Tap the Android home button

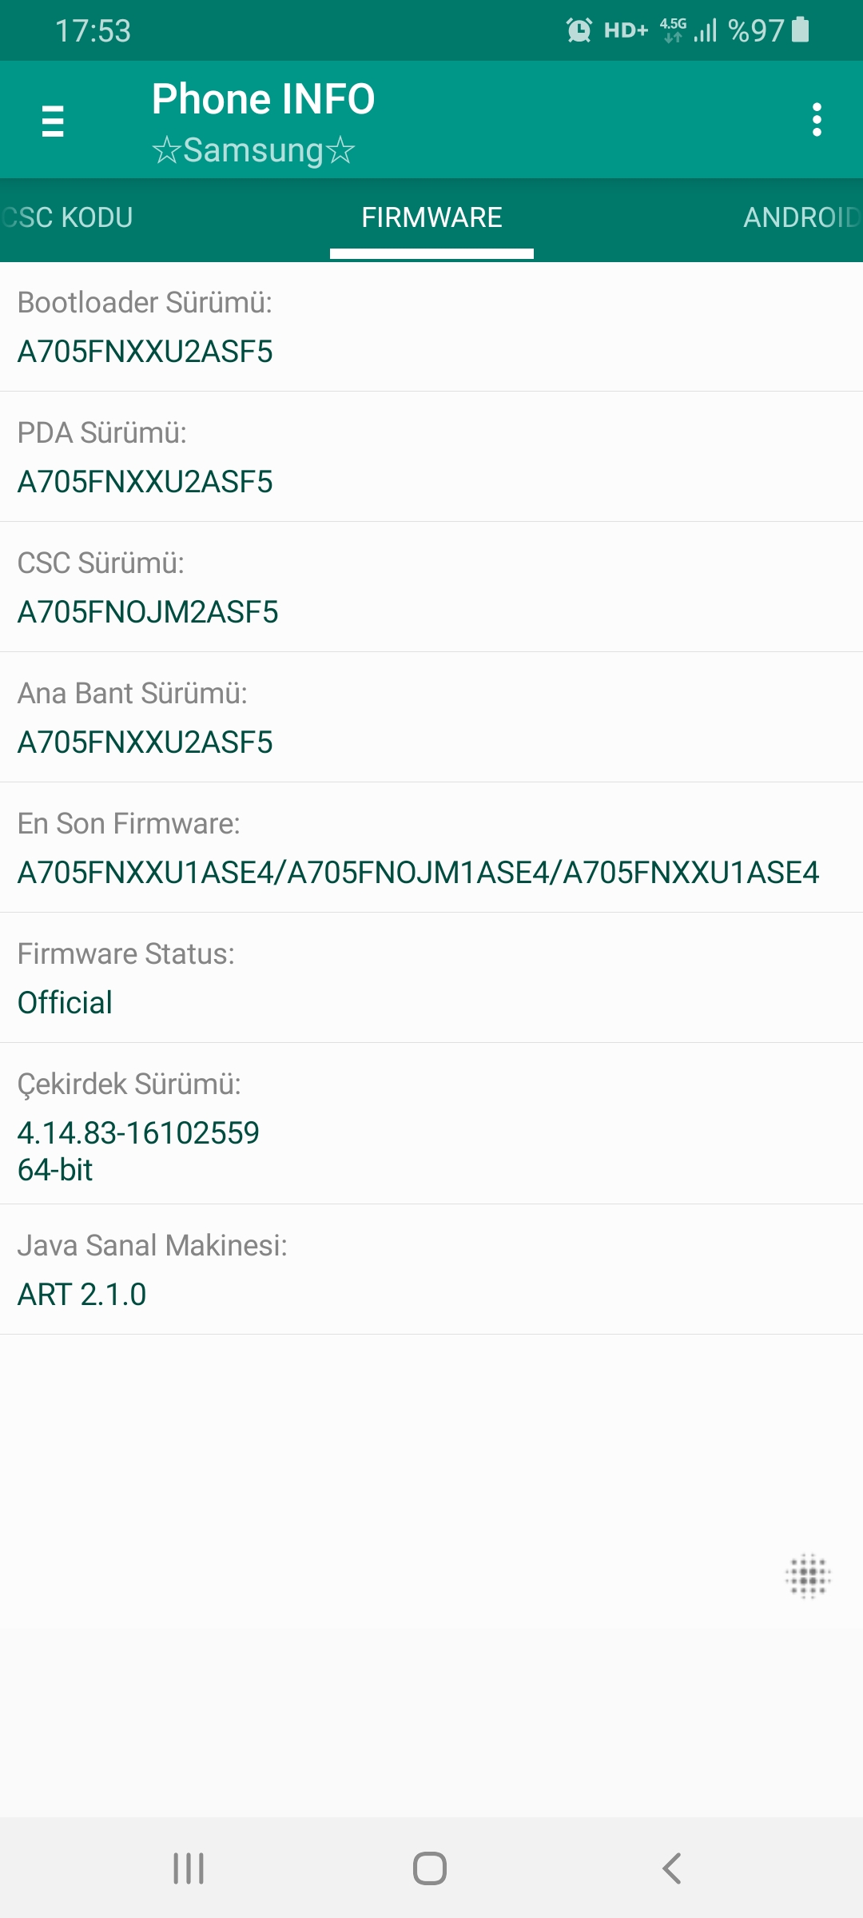(430, 1868)
